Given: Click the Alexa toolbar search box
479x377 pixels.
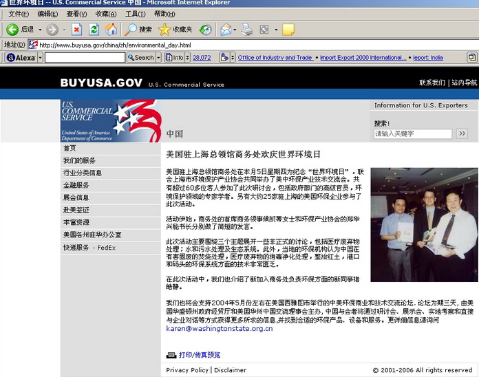Looking at the screenshot, I should coord(85,57).
